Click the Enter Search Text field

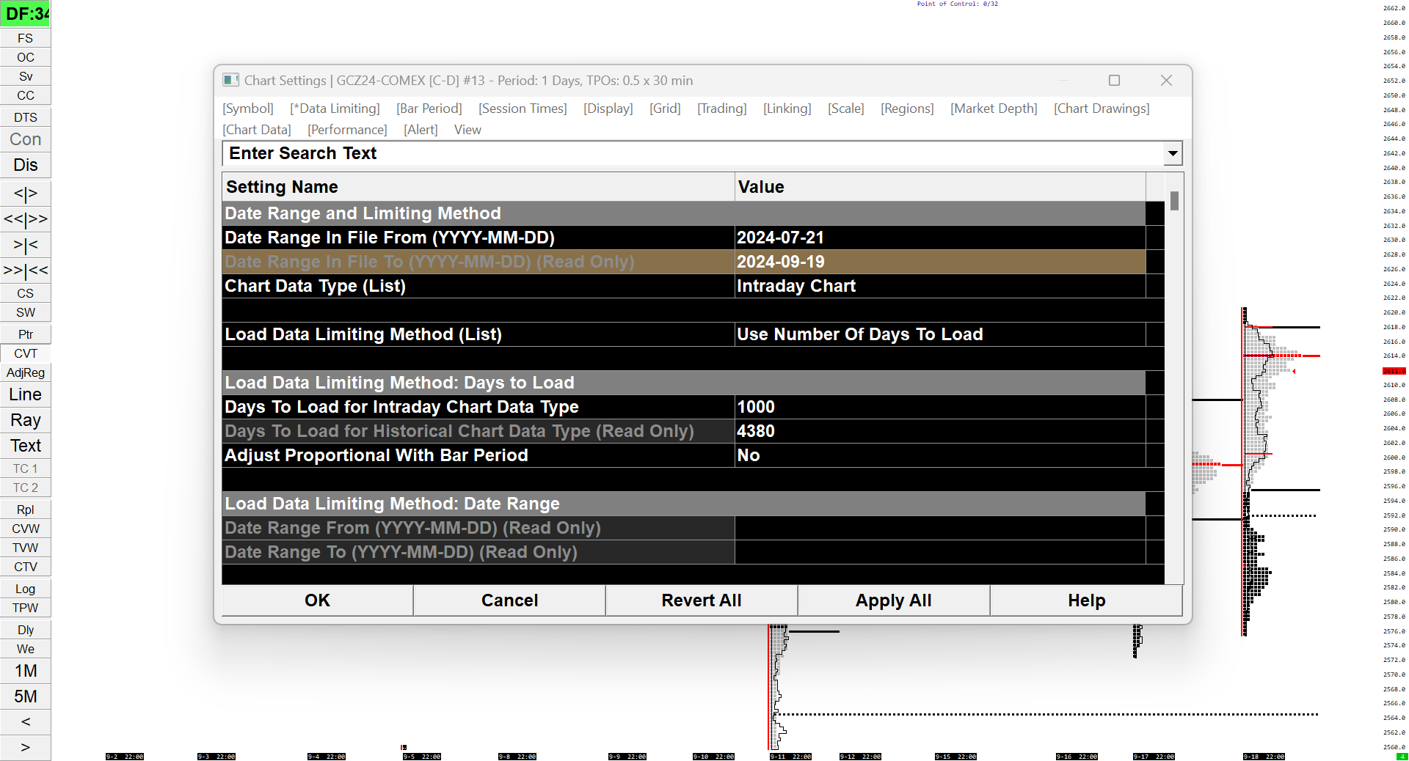pos(693,153)
